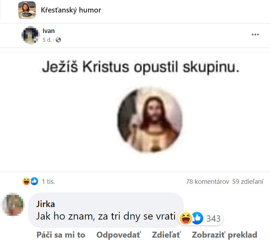Show the '1 tis.' reactions list
This screenshot has width=270, height=247.
[48, 181]
